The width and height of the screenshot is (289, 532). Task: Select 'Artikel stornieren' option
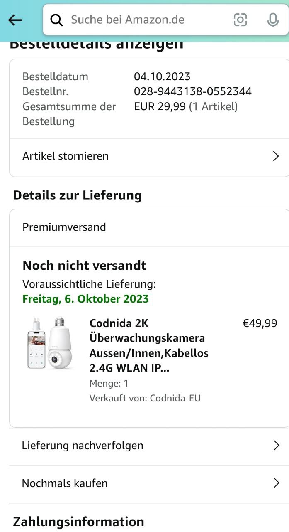click(x=66, y=156)
